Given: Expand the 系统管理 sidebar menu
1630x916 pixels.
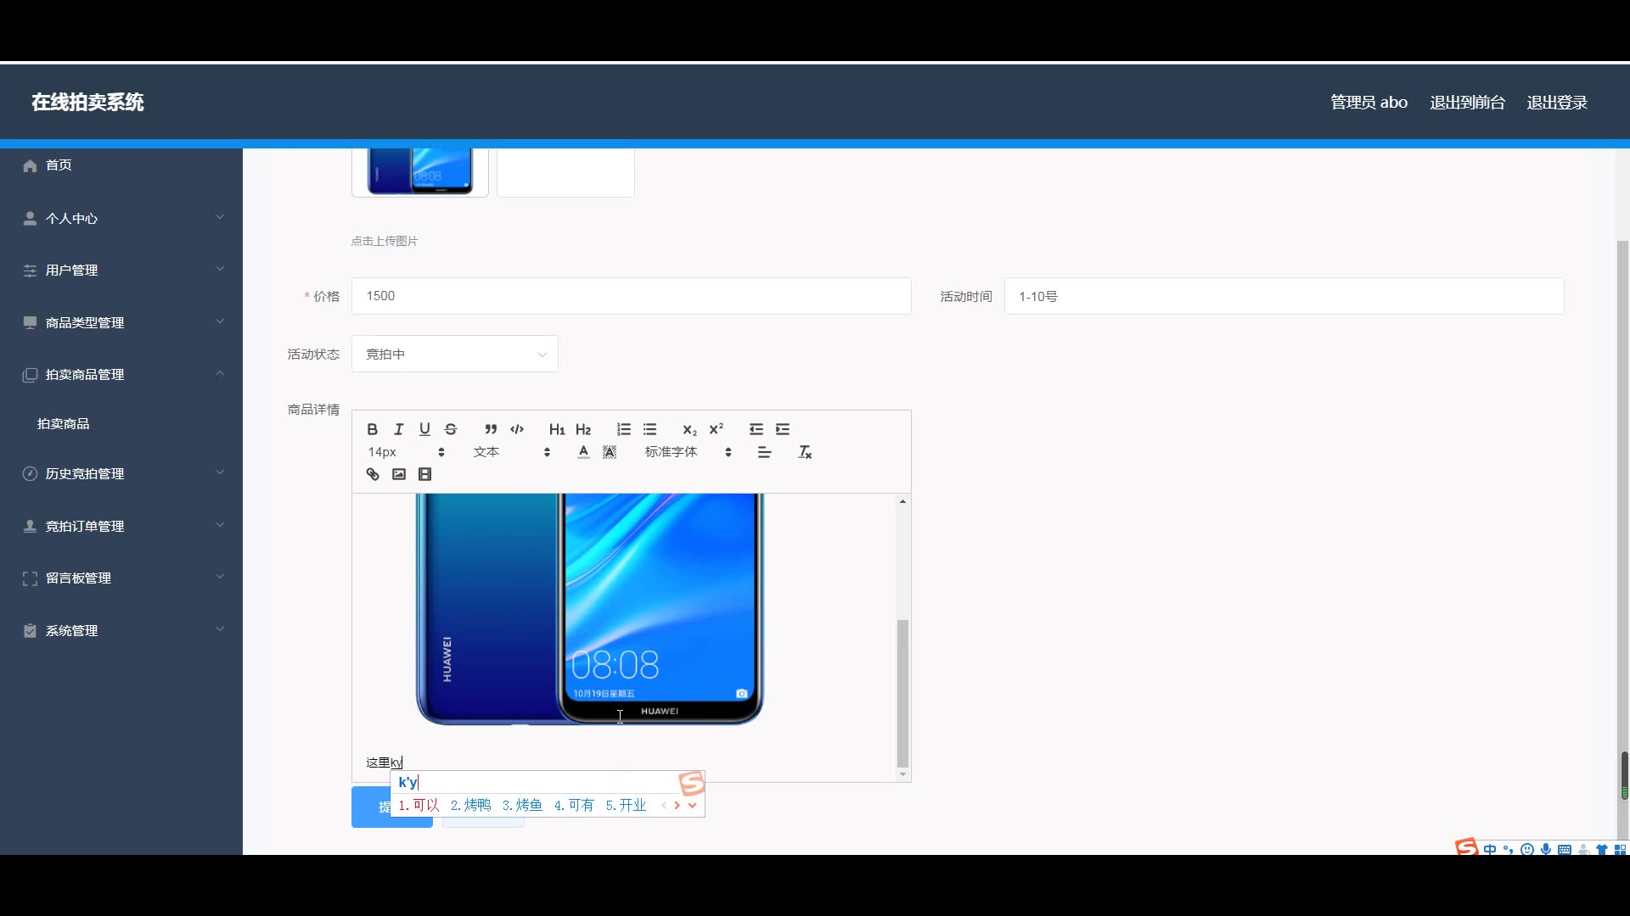Looking at the screenshot, I should [121, 630].
